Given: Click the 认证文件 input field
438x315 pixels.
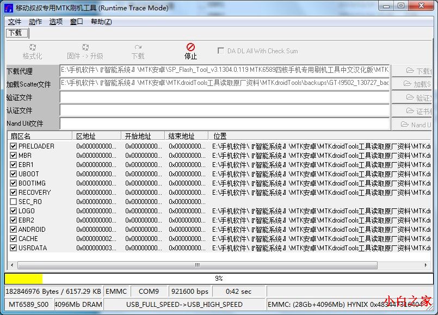Looking at the screenshot, I should [x=225, y=110].
